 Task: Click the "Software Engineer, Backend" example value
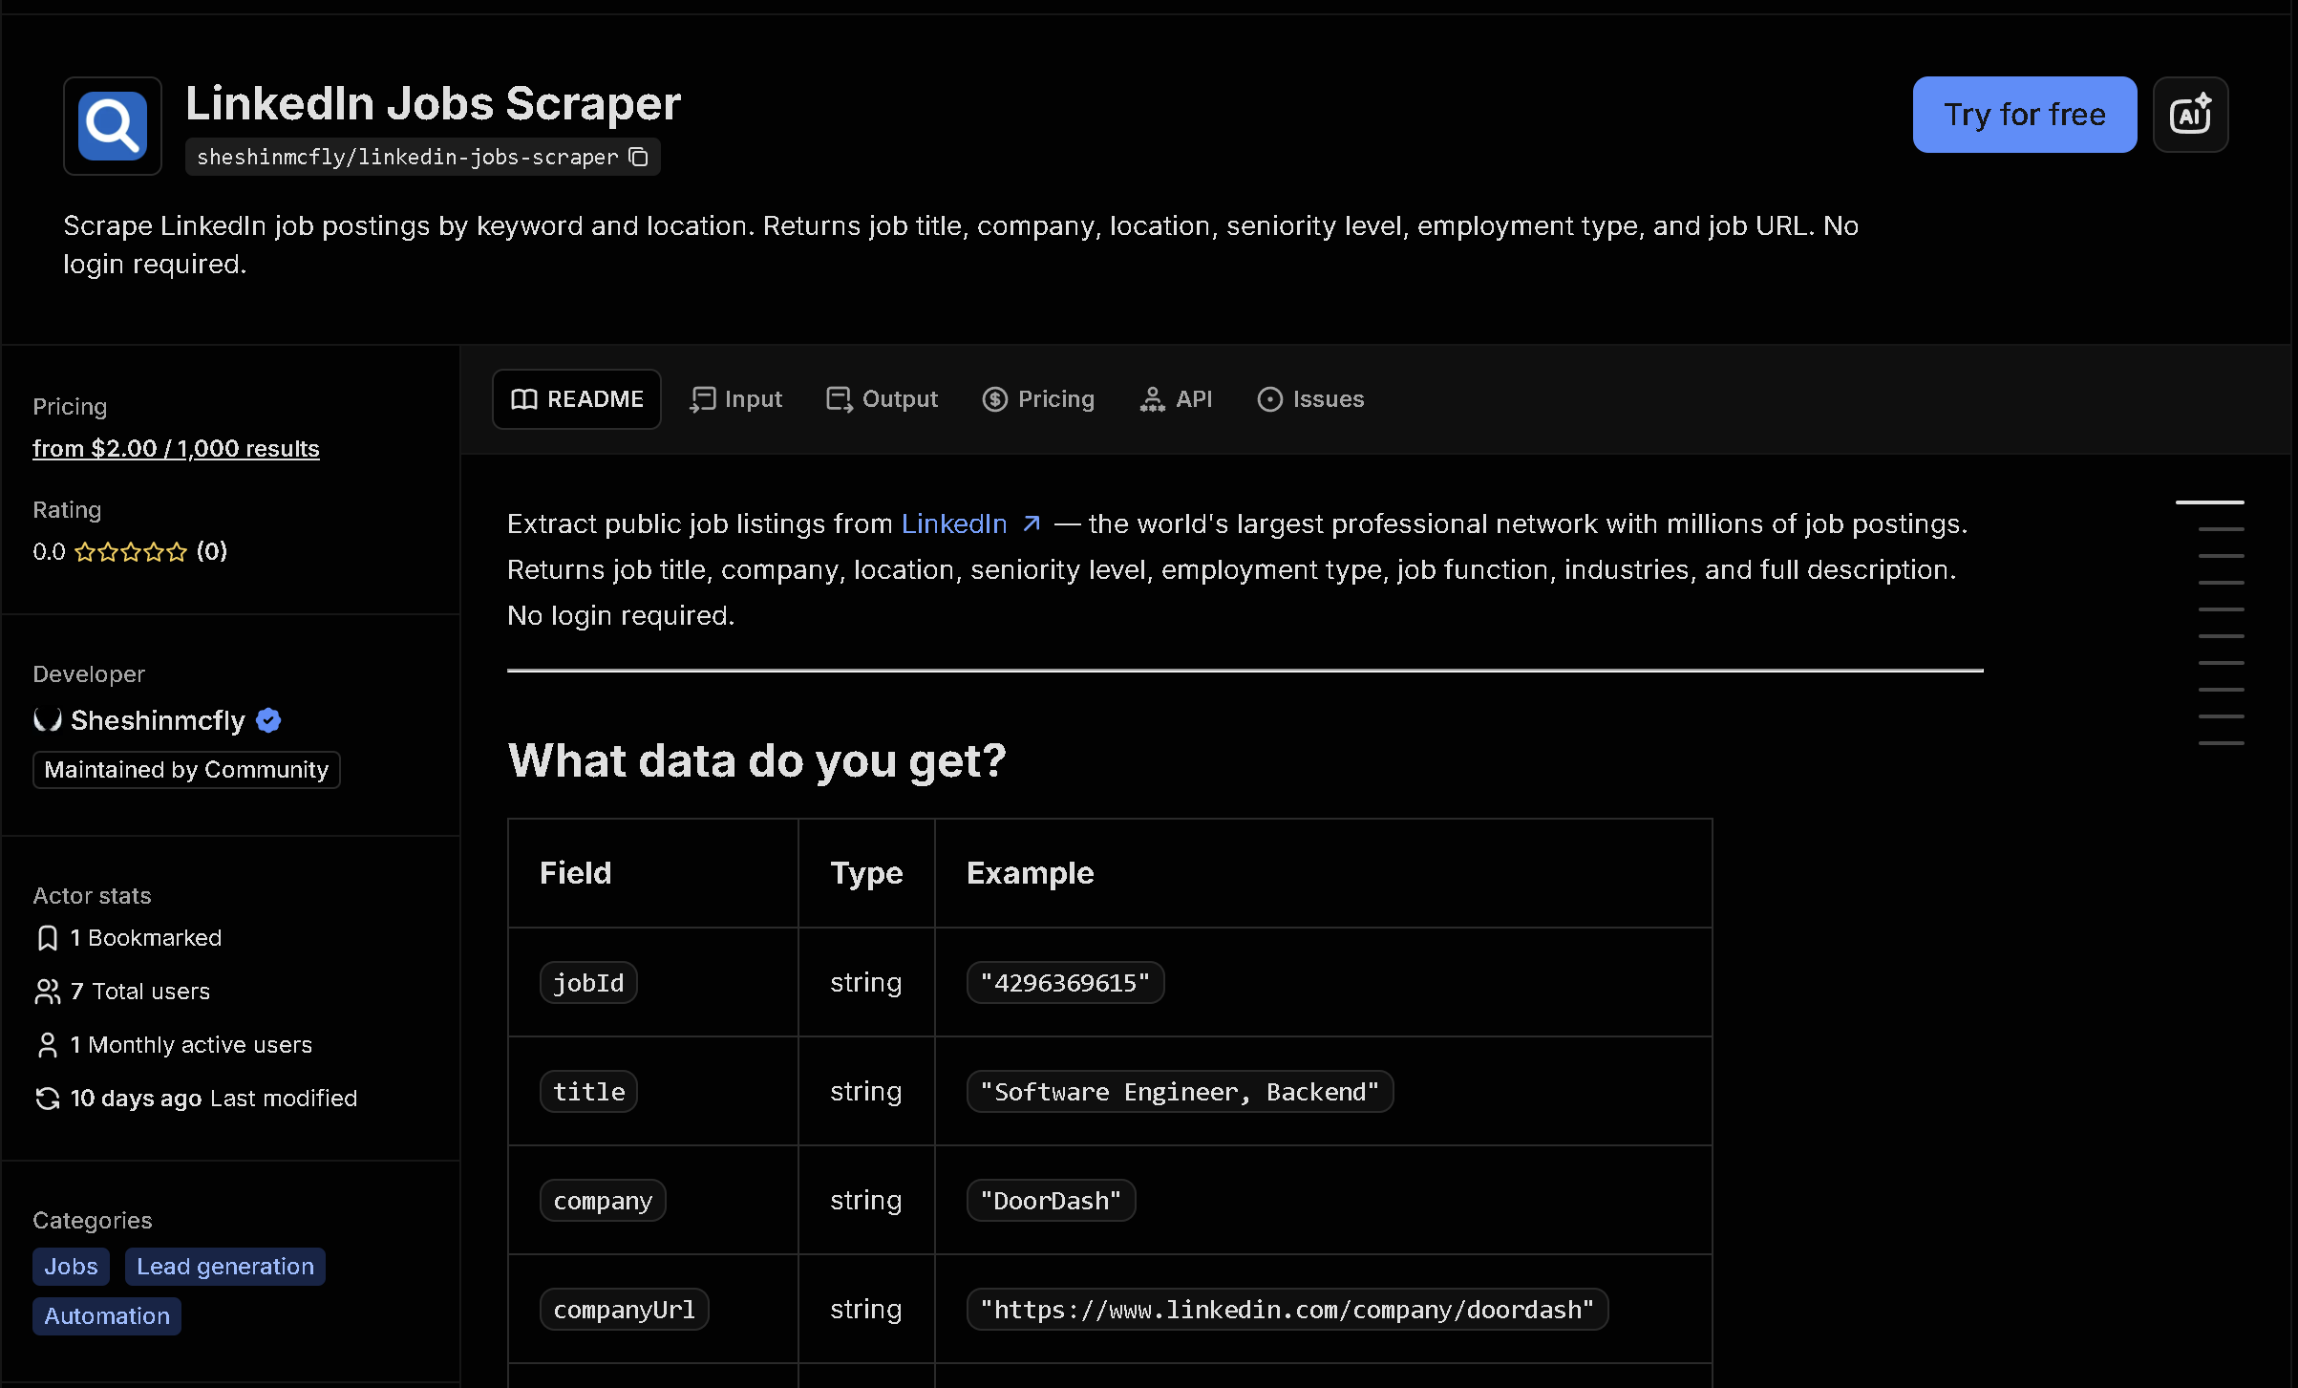(1180, 1092)
